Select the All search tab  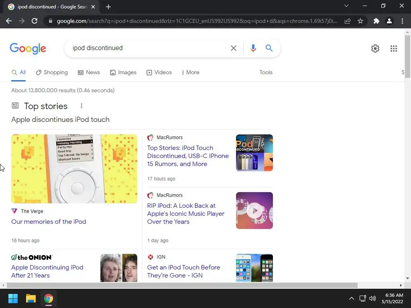tap(18, 73)
